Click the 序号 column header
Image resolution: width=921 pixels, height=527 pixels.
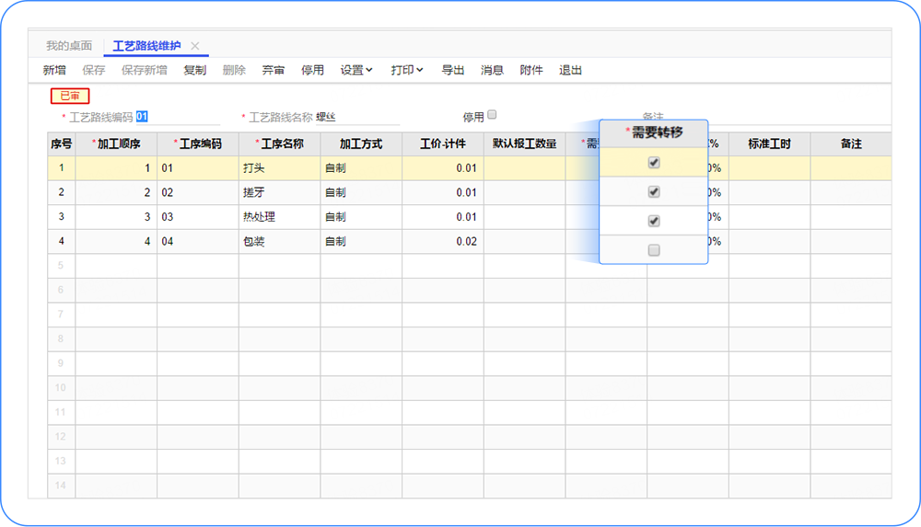pos(61,143)
